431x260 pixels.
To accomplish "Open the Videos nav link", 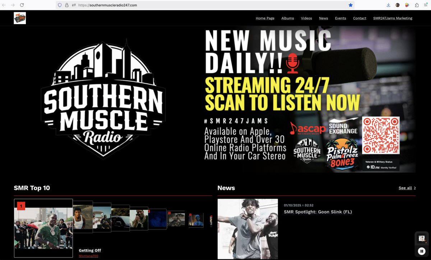I will [x=306, y=18].
